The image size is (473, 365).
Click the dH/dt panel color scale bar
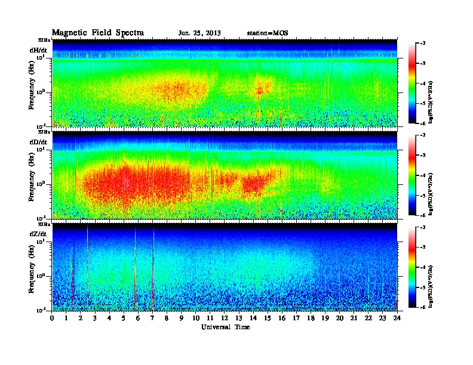pyautogui.click(x=412, y=83)
